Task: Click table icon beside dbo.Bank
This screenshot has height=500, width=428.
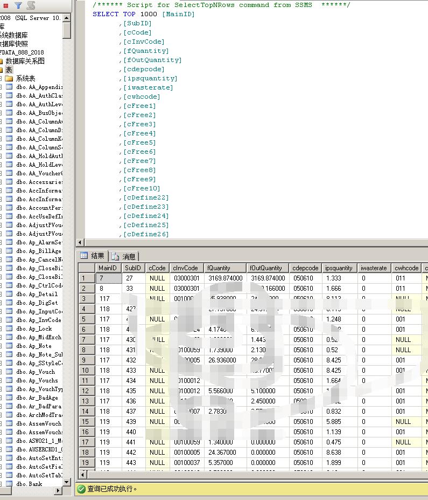Action: coord(9,483)
